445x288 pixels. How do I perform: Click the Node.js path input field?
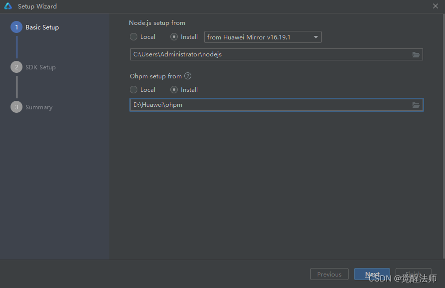[x=276, y=54]
